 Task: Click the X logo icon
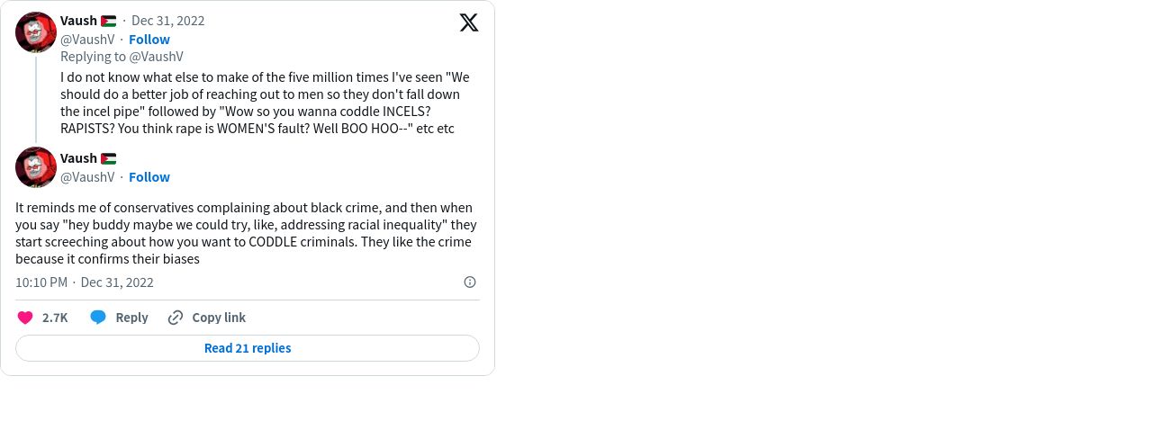tap(469, 22)
